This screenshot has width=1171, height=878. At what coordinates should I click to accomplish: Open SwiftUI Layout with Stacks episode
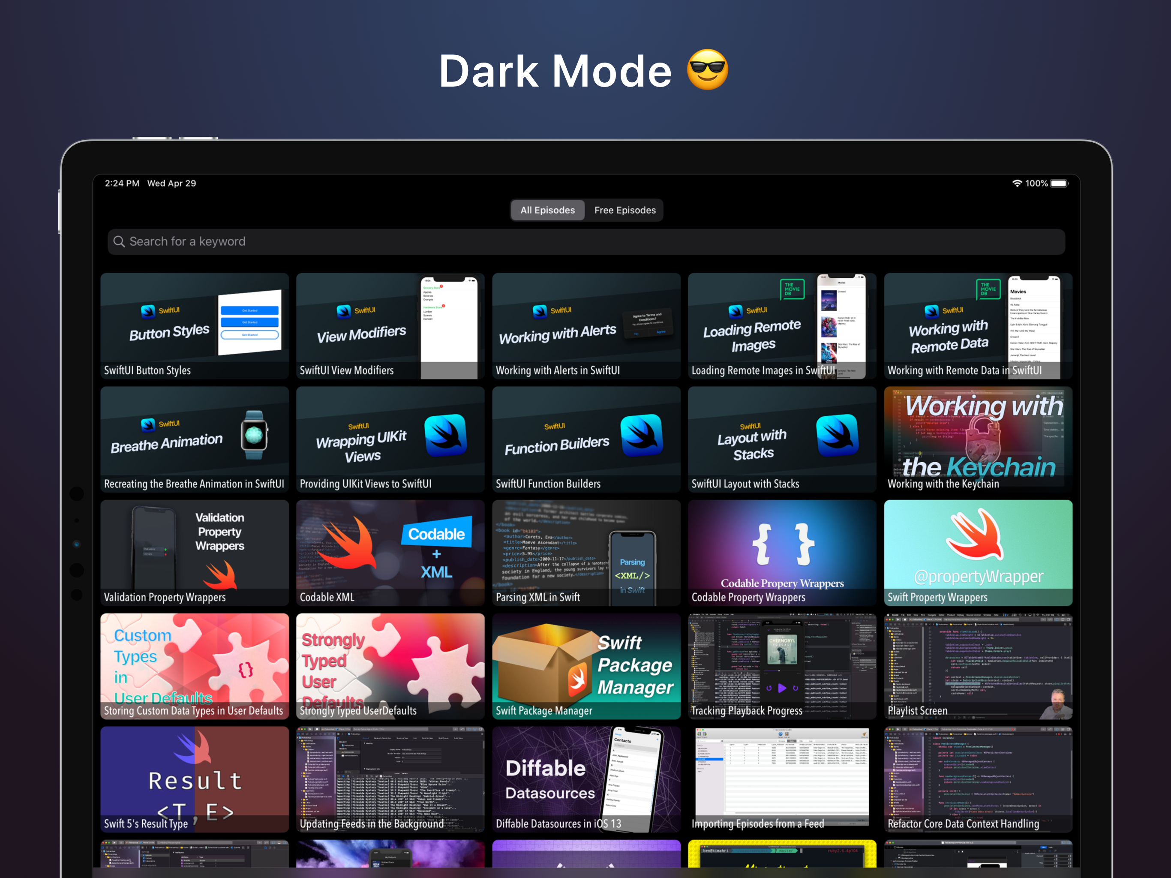click(x=782, y=439)
